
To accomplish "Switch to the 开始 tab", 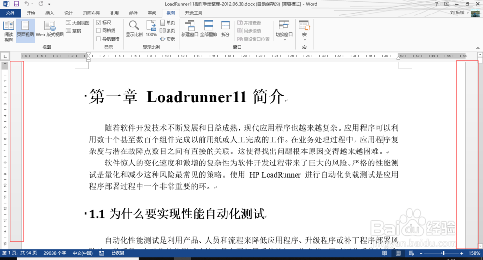I will pos(31,13).
